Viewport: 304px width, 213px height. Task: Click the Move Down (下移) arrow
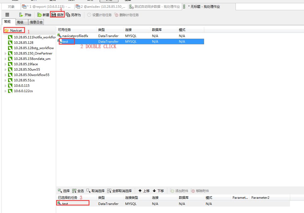(x=154, y=191)
